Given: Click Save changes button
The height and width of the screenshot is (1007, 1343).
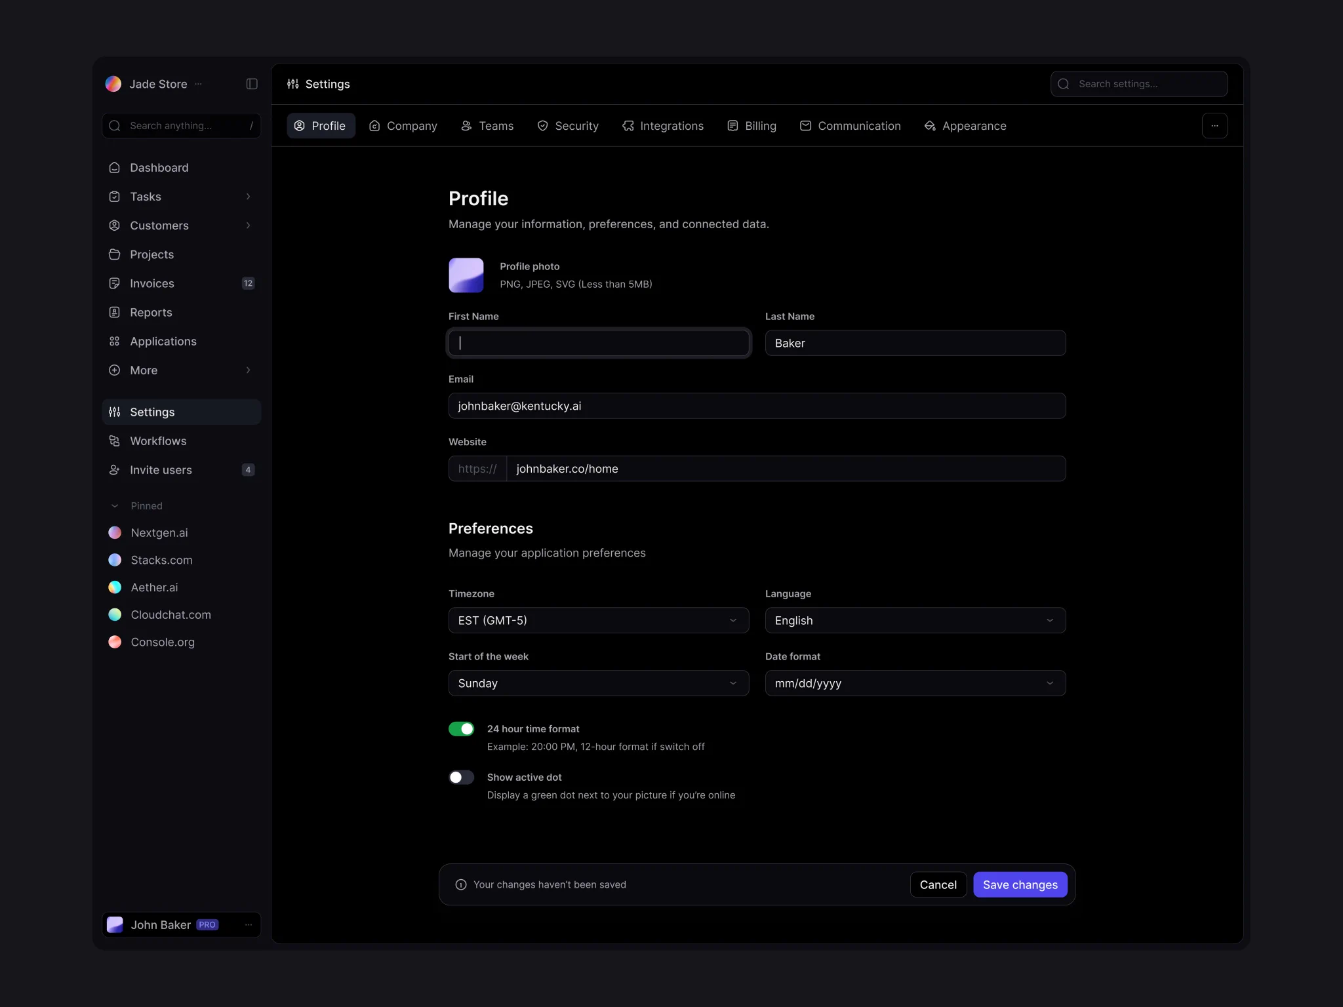Looking at the screenshot, I should tap(1020, 885).
